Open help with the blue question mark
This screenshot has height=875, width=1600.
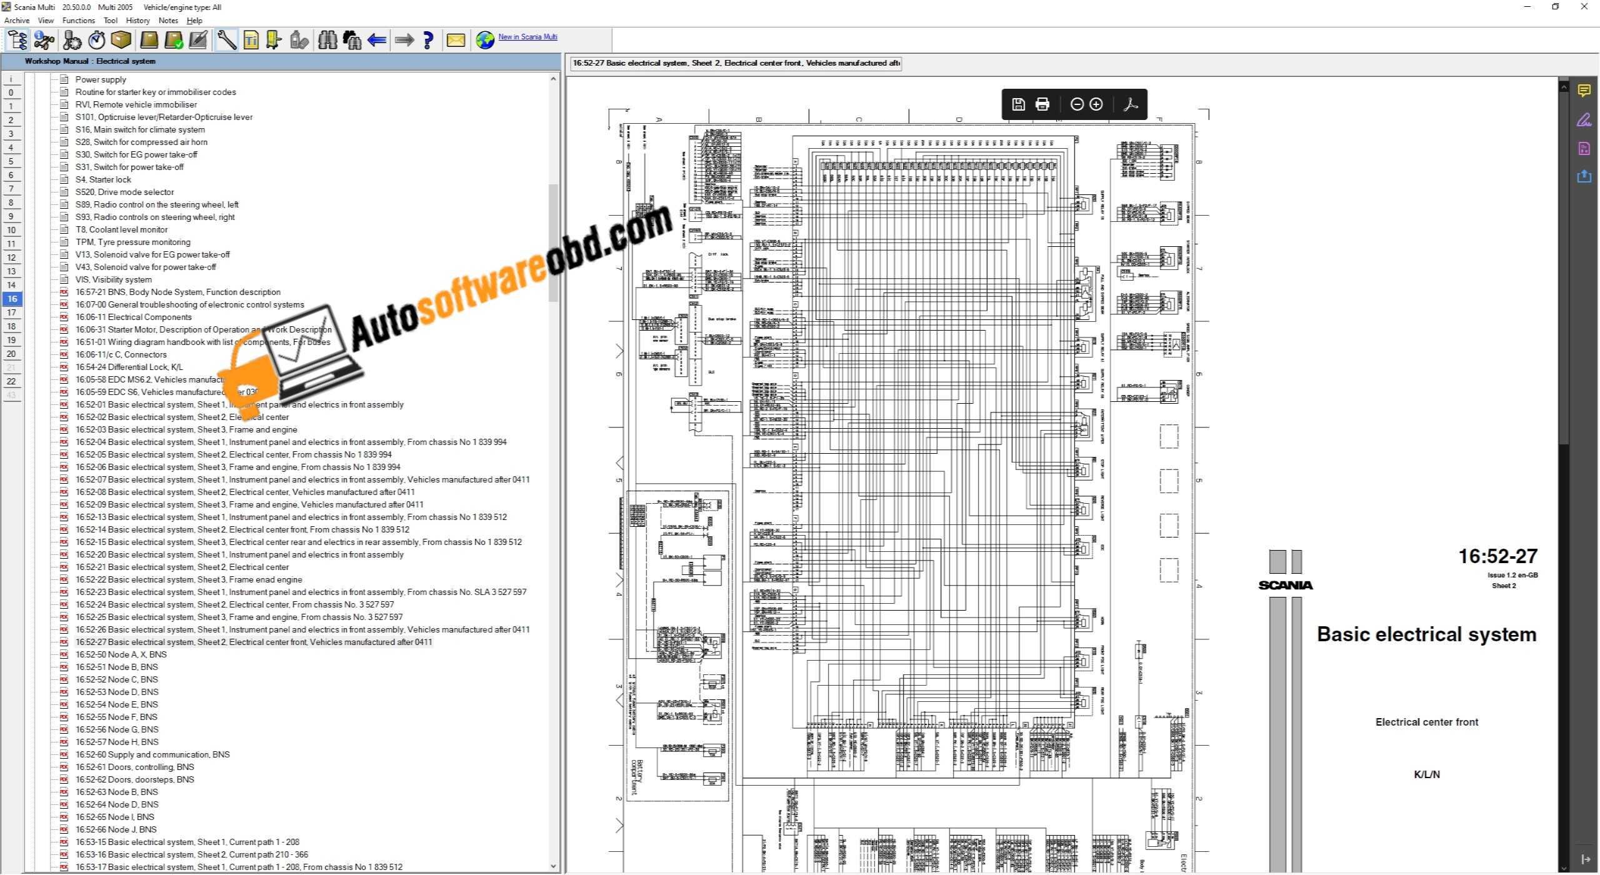click(428, 40)
